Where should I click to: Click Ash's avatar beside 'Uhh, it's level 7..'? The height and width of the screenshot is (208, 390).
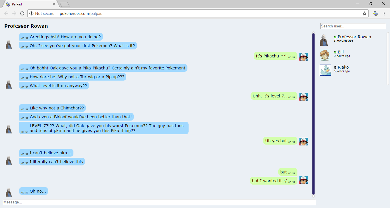pyautogui.click(x=303, y=97)
